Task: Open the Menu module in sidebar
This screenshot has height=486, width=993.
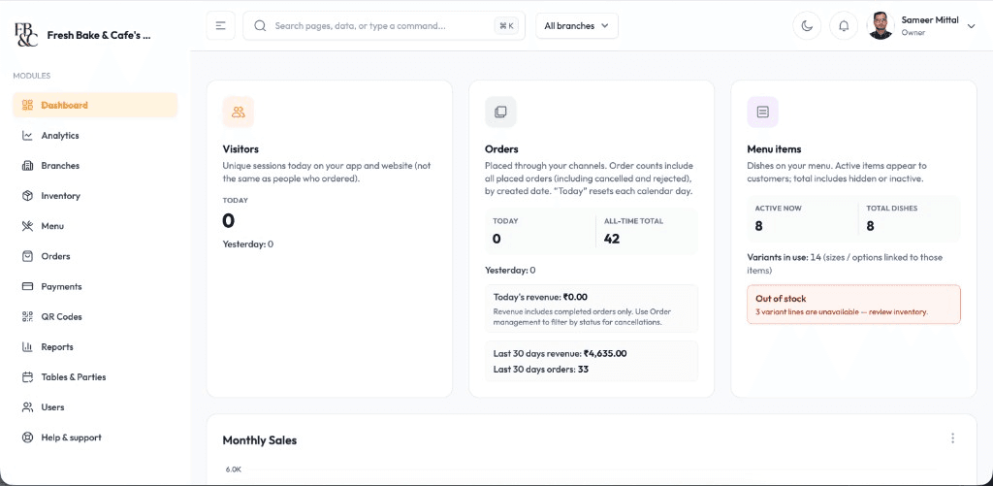Action: point(95,226)
